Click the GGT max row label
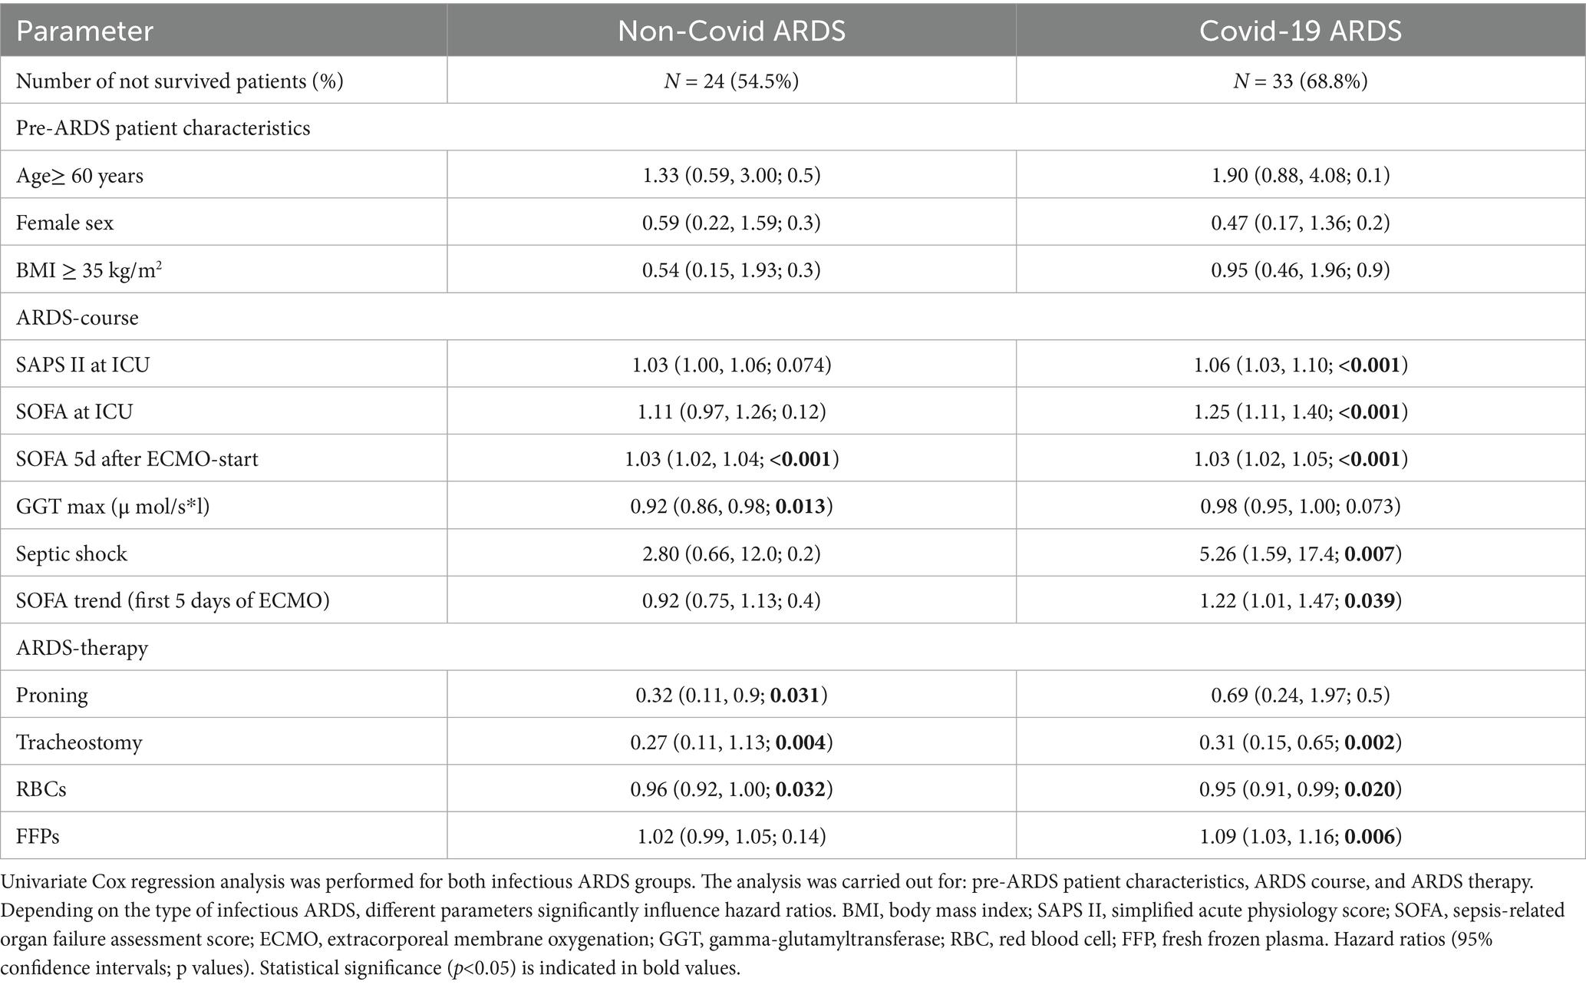 [113, 506]
